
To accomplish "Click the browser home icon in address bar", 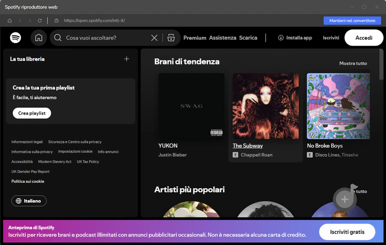I will tap(9, 20).
